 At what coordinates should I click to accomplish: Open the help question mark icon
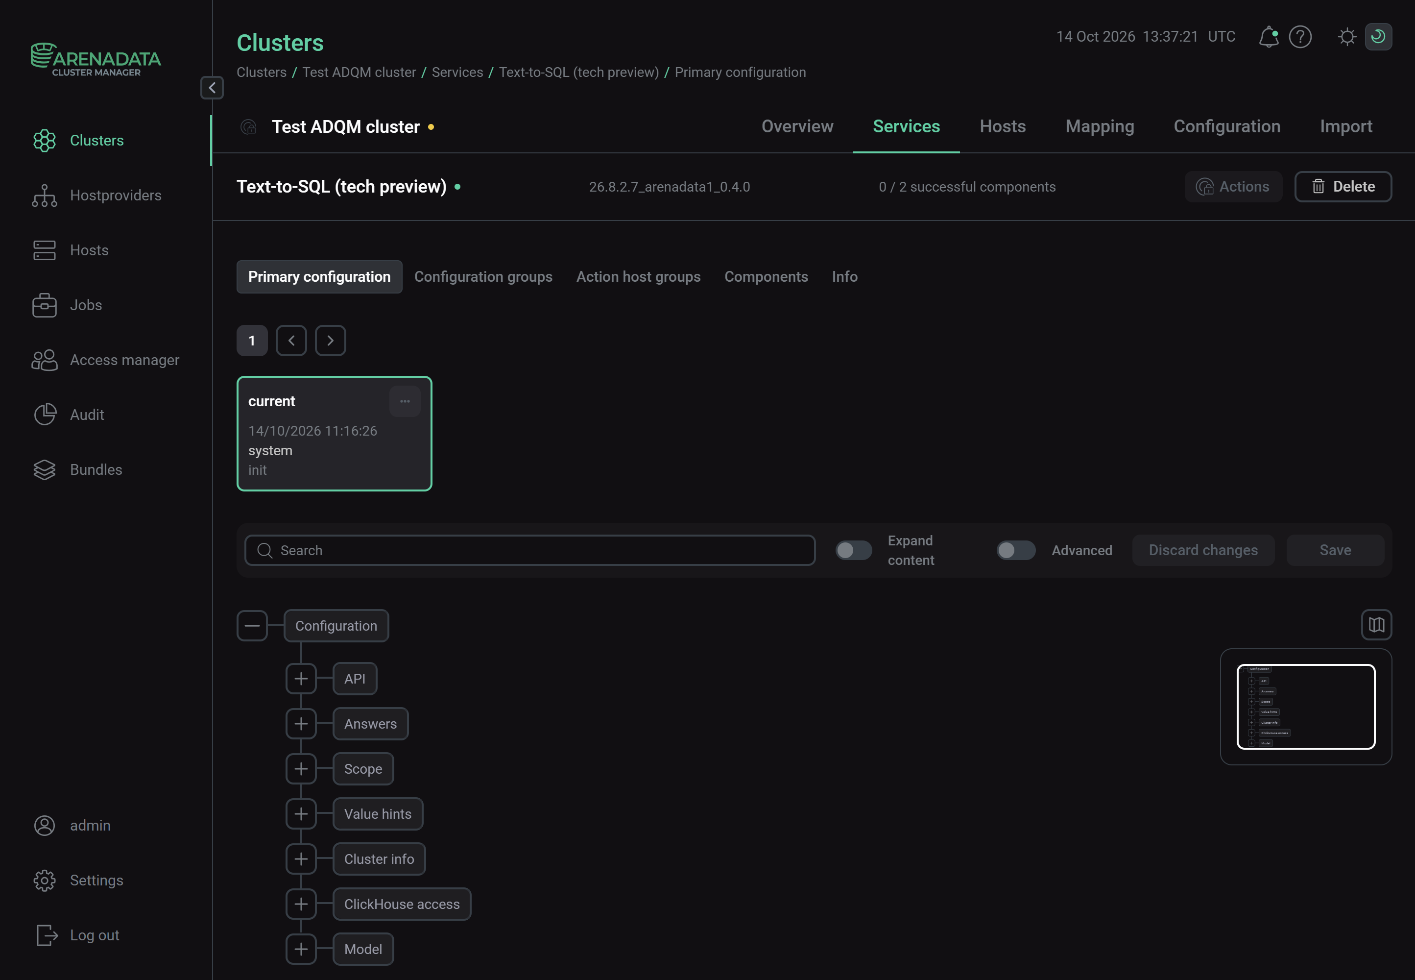pos(1300,37)
